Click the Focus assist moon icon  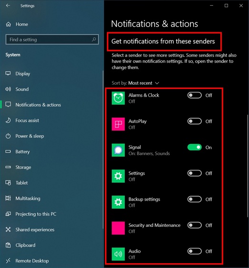[x=8, y=120]
